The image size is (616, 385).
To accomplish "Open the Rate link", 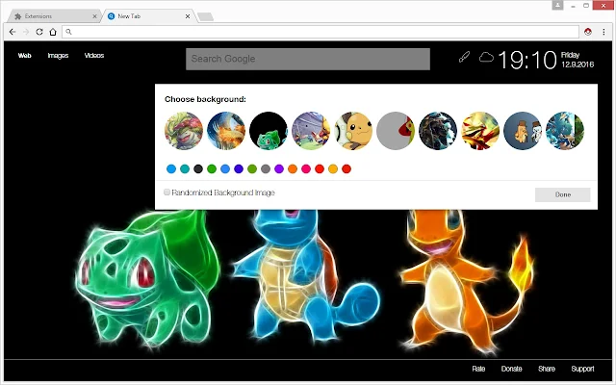I will pos(478,369).
